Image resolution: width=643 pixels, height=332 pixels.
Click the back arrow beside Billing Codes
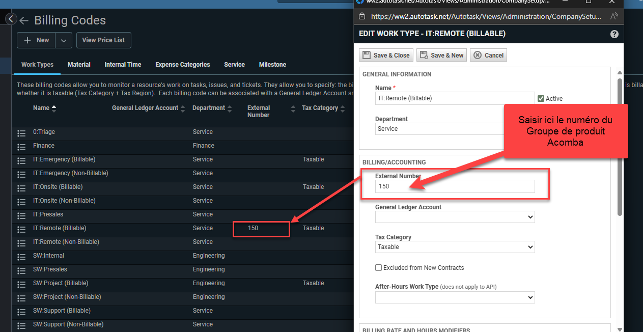pyautogui.click(x=24, y=21)
